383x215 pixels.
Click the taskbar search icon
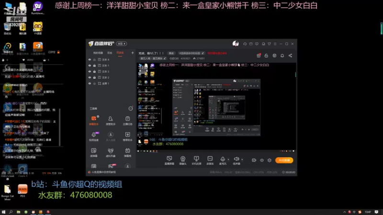(11, 212)
